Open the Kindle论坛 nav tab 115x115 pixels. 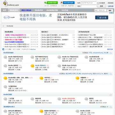(13, 10)
